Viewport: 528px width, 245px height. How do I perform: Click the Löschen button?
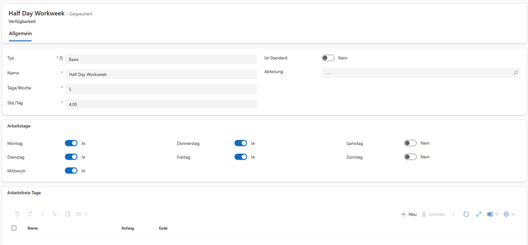pyautogui.click(x=433, y=214)
